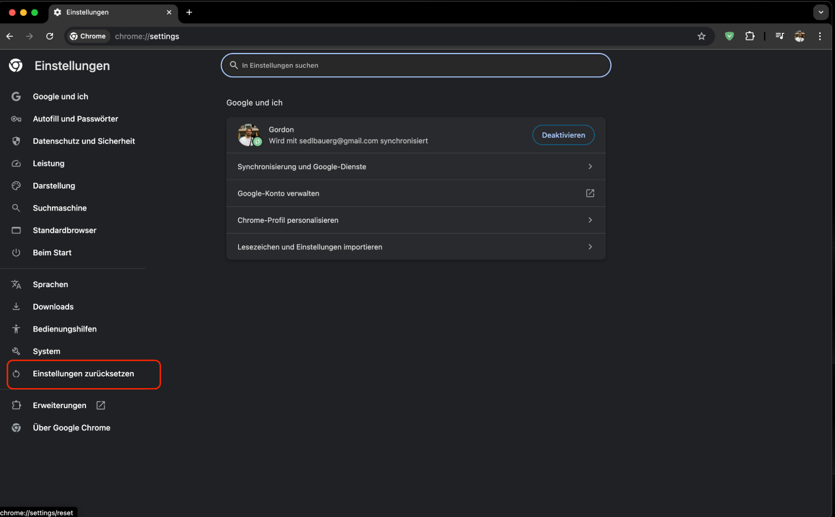Bookmark this page with the star icon
The height and width of the screenshot is (517, 835).
tap(701, 36)
